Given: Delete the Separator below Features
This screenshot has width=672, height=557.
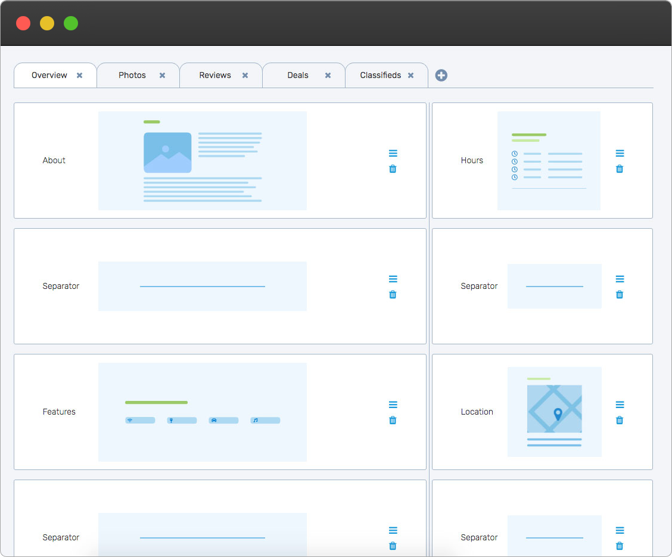Looking at the screenshot, I should coord(393,546).
